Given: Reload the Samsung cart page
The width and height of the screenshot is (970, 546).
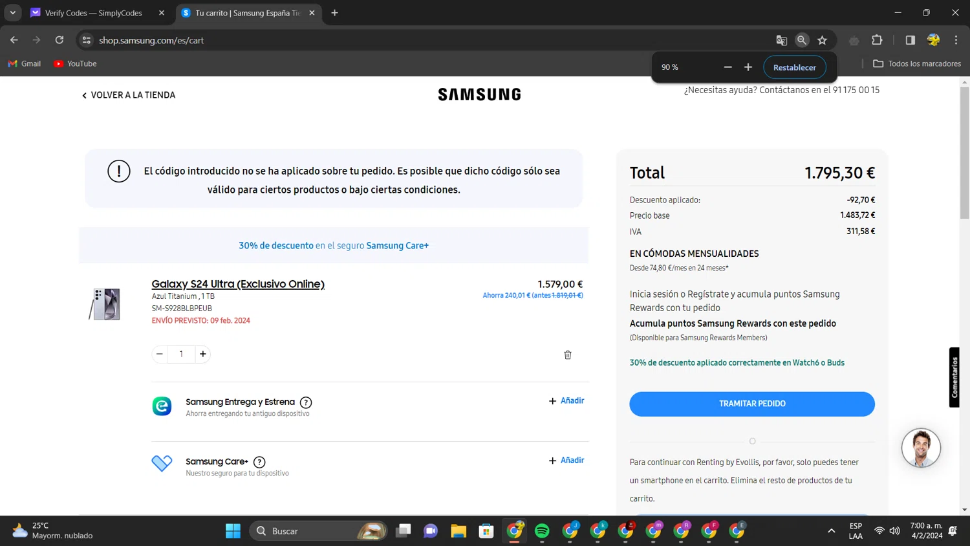Looking at the screenshot, I should pos(59,40).
